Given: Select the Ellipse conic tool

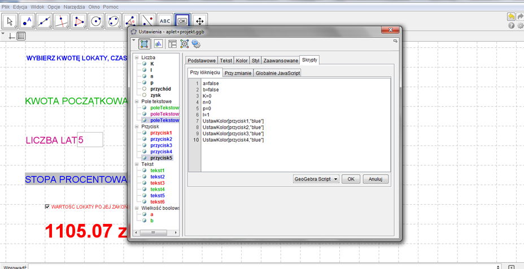Looking at the screenshot, I should [113, 21].
